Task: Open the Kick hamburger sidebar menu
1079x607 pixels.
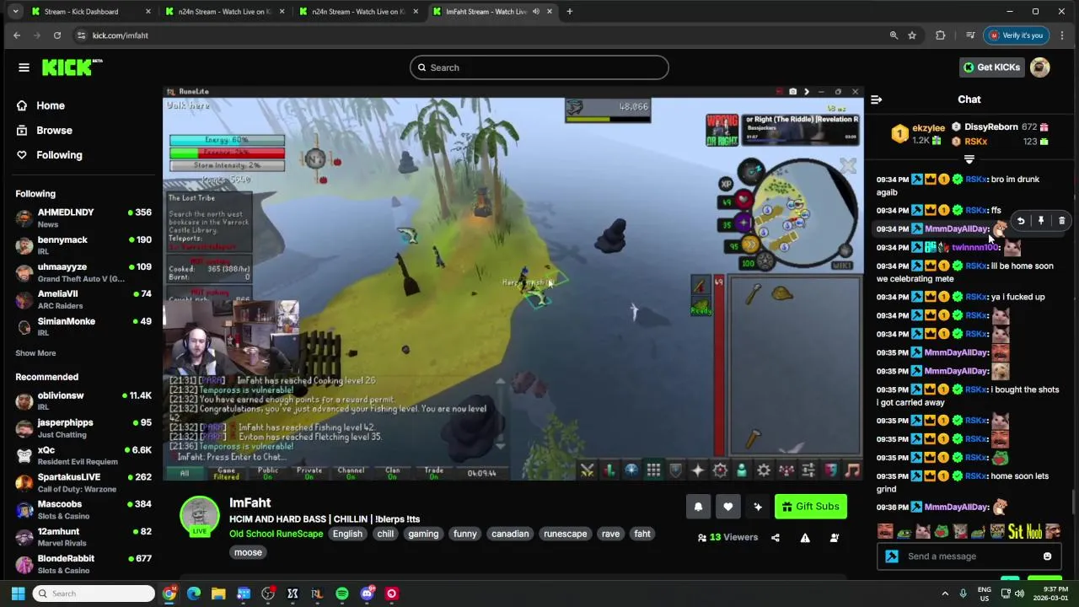Action: click(24, 67)
